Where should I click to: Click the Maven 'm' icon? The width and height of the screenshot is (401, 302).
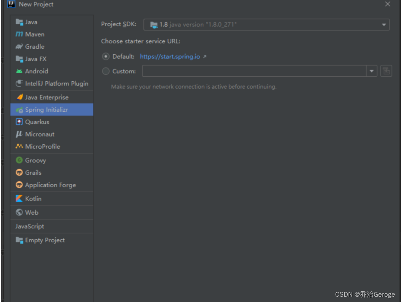(x=19, y=34)
